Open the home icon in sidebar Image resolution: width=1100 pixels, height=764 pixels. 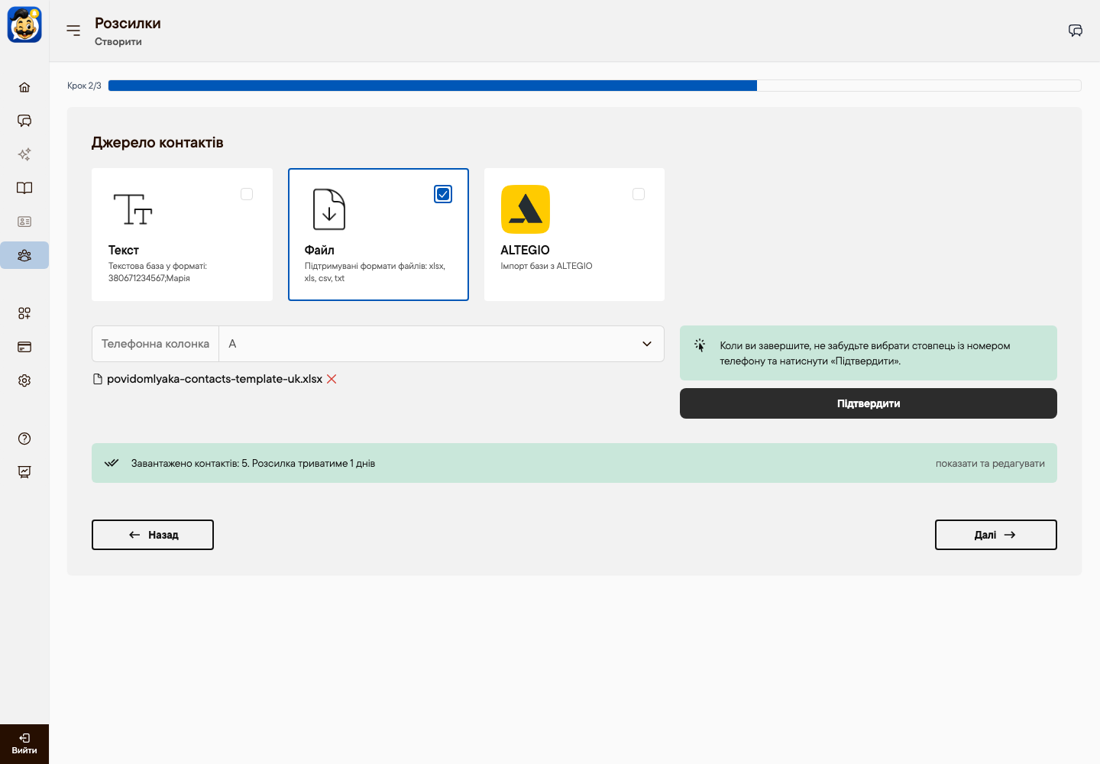coord(24,87)
